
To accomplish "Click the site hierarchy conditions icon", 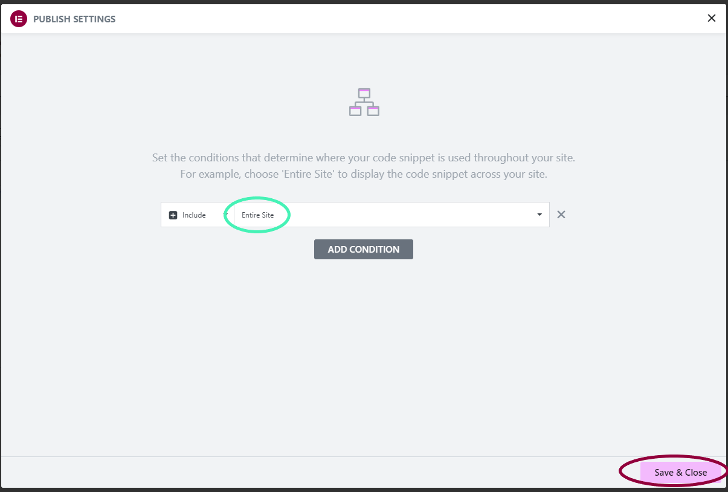I will point(364,102).
